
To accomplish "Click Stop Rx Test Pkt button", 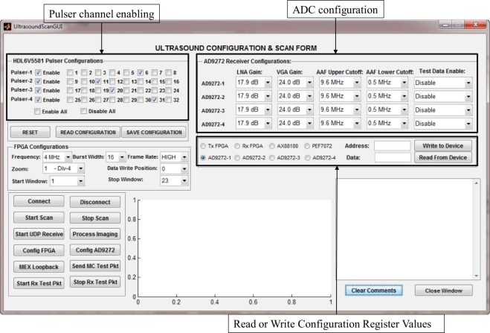I will coord(95,282).
